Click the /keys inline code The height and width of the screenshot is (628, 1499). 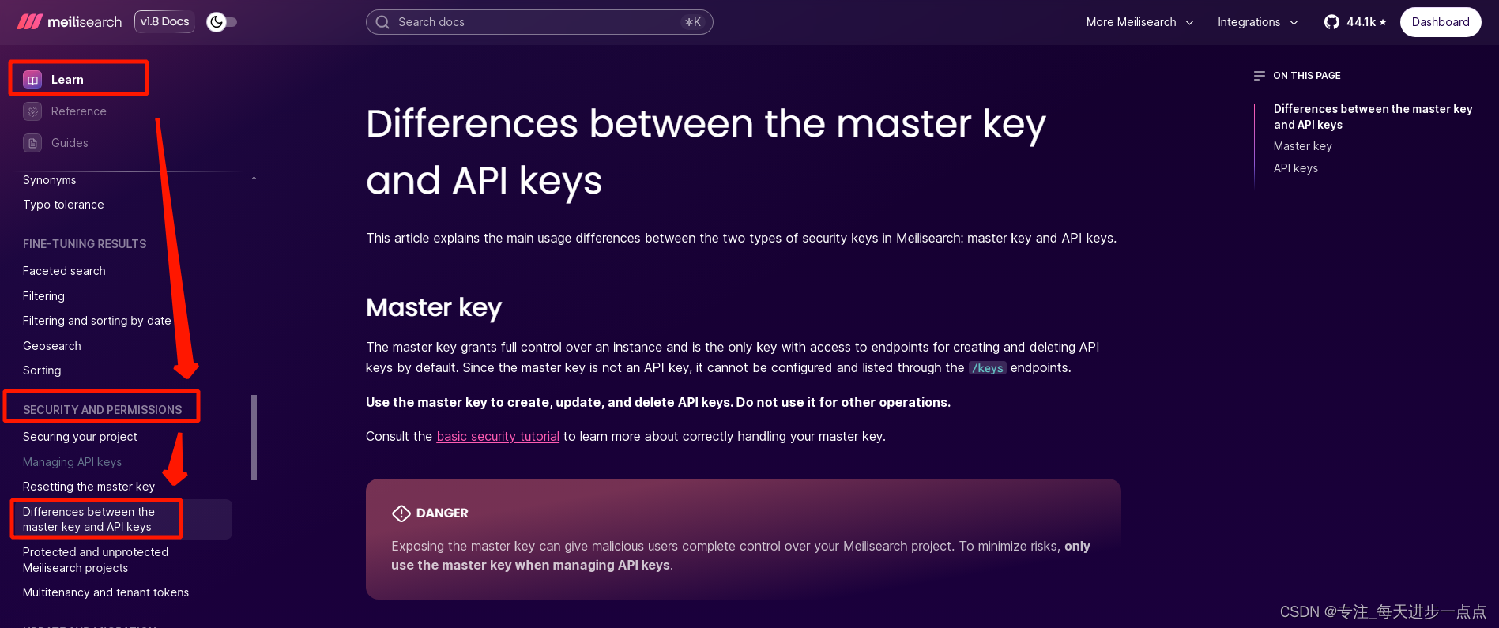coord(987,368)
